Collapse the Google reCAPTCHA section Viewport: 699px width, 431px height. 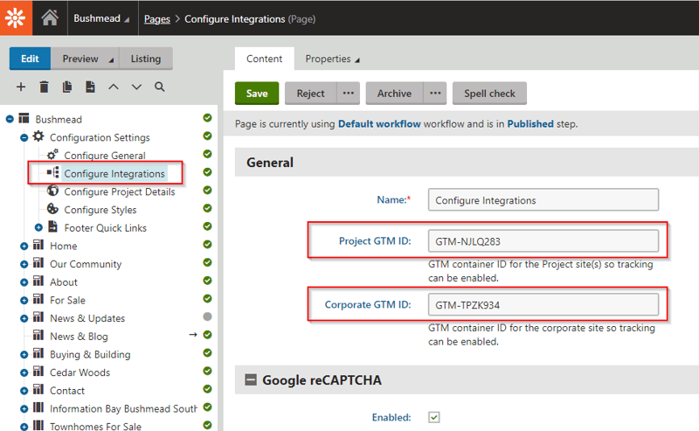click(x=251, y=379)
